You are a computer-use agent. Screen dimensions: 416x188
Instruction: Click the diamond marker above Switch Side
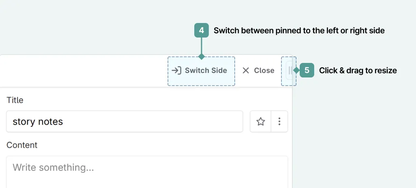pyautogui.click(x=201, y=56)
